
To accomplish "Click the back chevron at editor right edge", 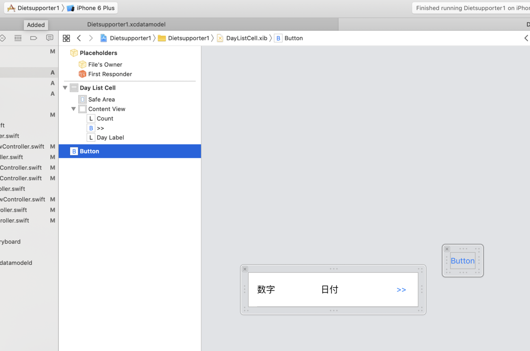I will [526, 38].
